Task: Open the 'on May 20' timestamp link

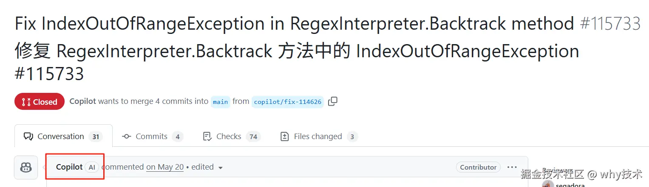Action: [165, 167]
